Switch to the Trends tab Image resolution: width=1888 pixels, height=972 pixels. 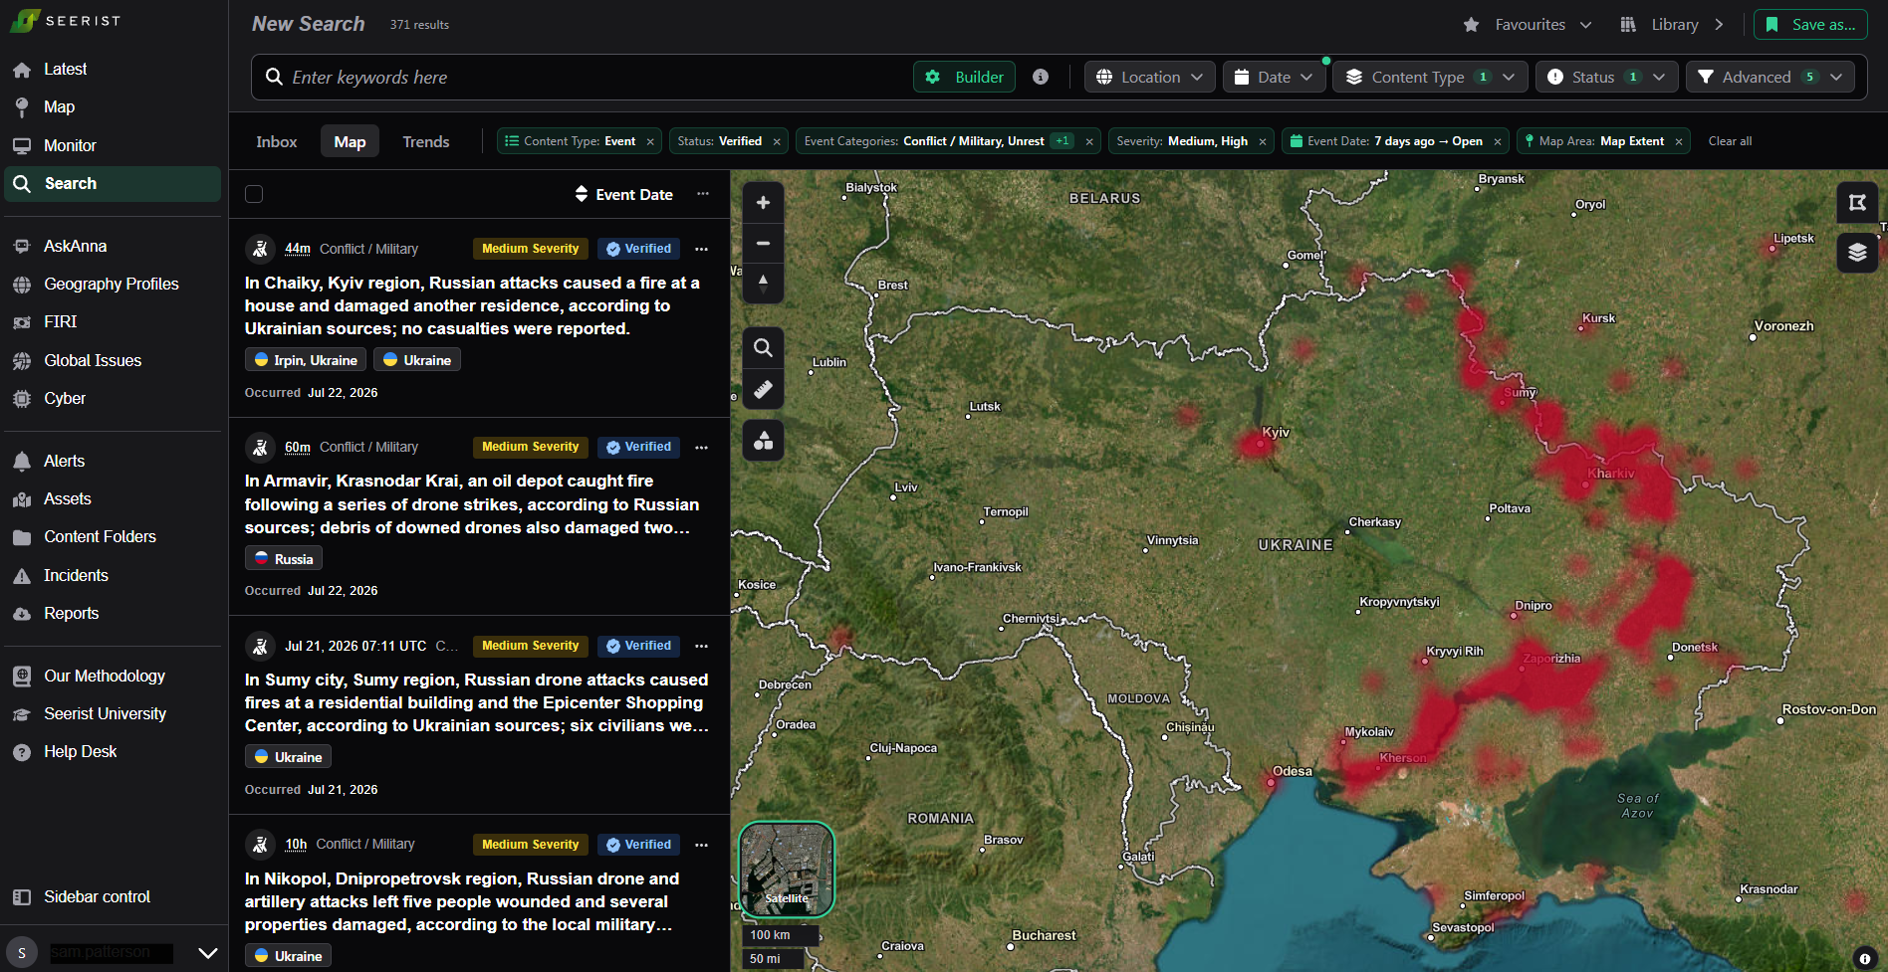click(x=426, y=141)
